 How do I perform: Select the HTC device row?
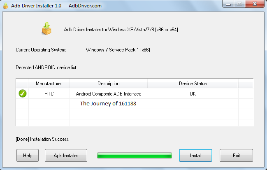(49, 94)
